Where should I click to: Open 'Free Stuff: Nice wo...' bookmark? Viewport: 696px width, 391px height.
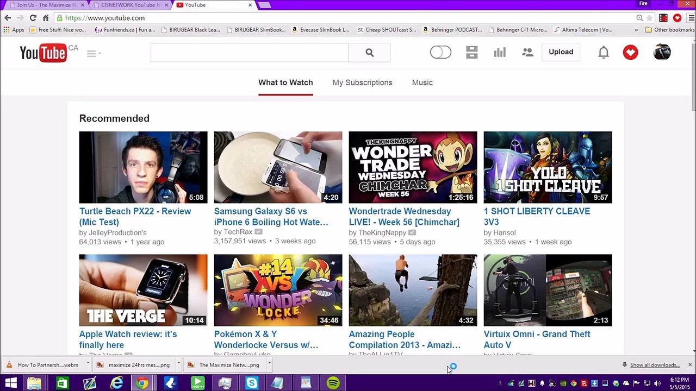click(x=58, y=30)
